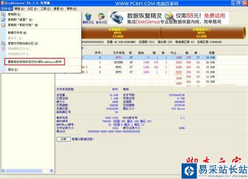The width and height of the screenshot is (248, 179).
Task: Click the Delete Partition (删除分区) toolbar icon
Action: [88, 18]
